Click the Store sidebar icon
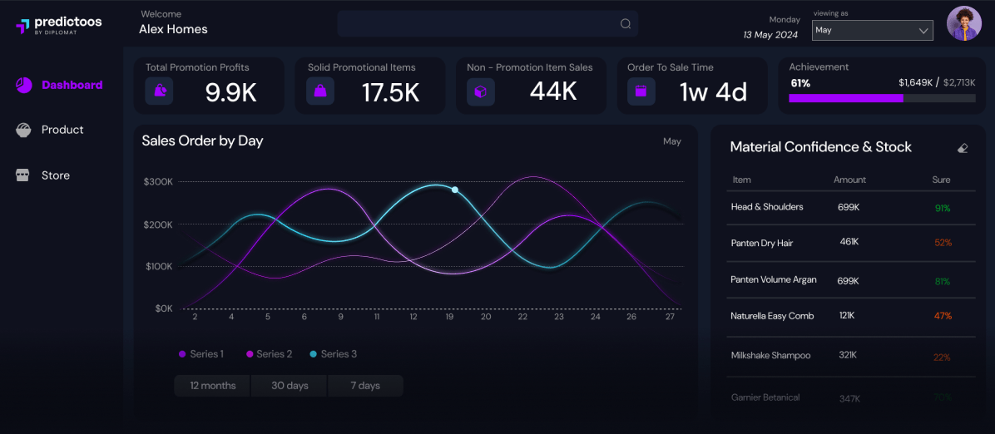The width and height of the screenshot is (995, 434). [23, 175]
